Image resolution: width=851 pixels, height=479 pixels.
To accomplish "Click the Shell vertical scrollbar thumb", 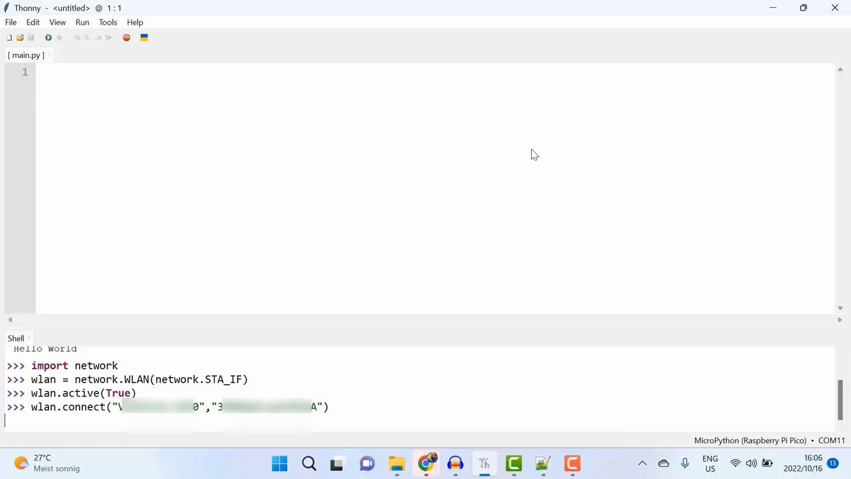I will click(840, 400).
